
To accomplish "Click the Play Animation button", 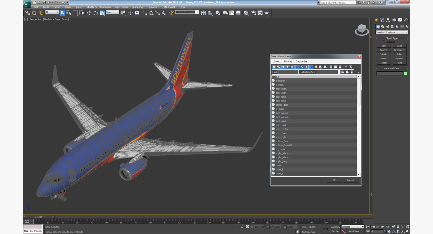I will (x=377, y=227).
